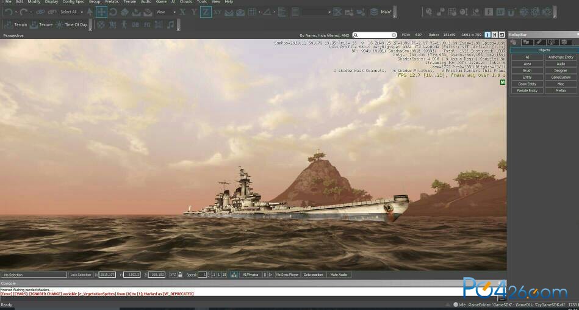Lock to Y axis

(194, 12)
